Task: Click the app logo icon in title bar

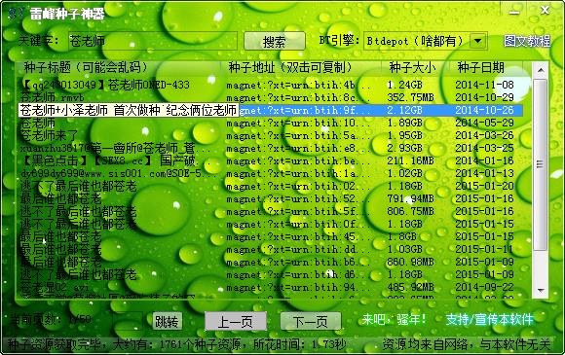Action: [16, 14]
